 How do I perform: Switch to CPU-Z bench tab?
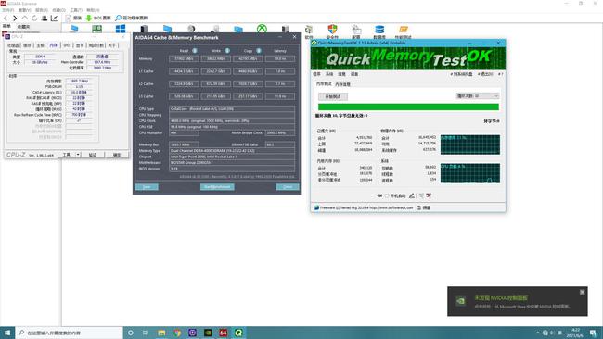click(96, 45)
